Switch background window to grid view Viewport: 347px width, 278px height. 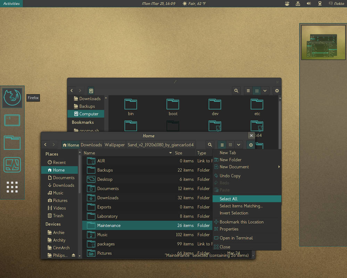click(257, 91)
